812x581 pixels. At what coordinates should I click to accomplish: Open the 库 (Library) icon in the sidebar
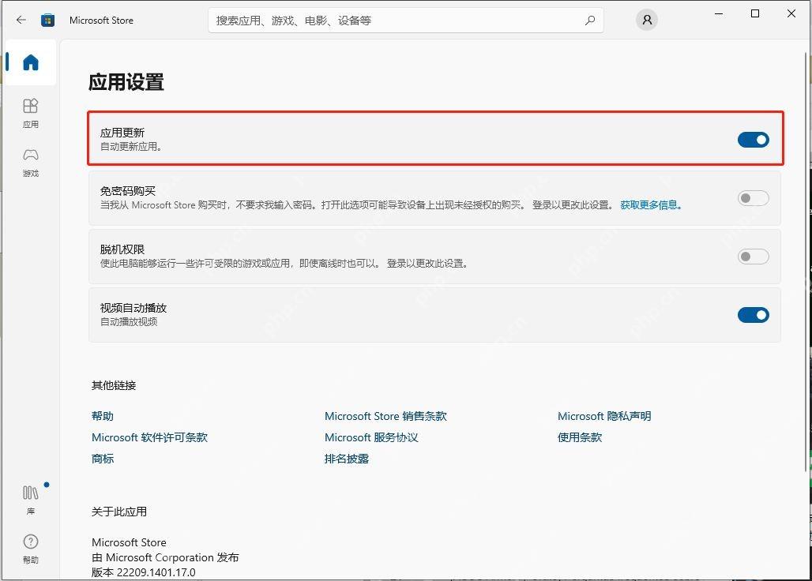pyautogui.click(x=31, y=499)
